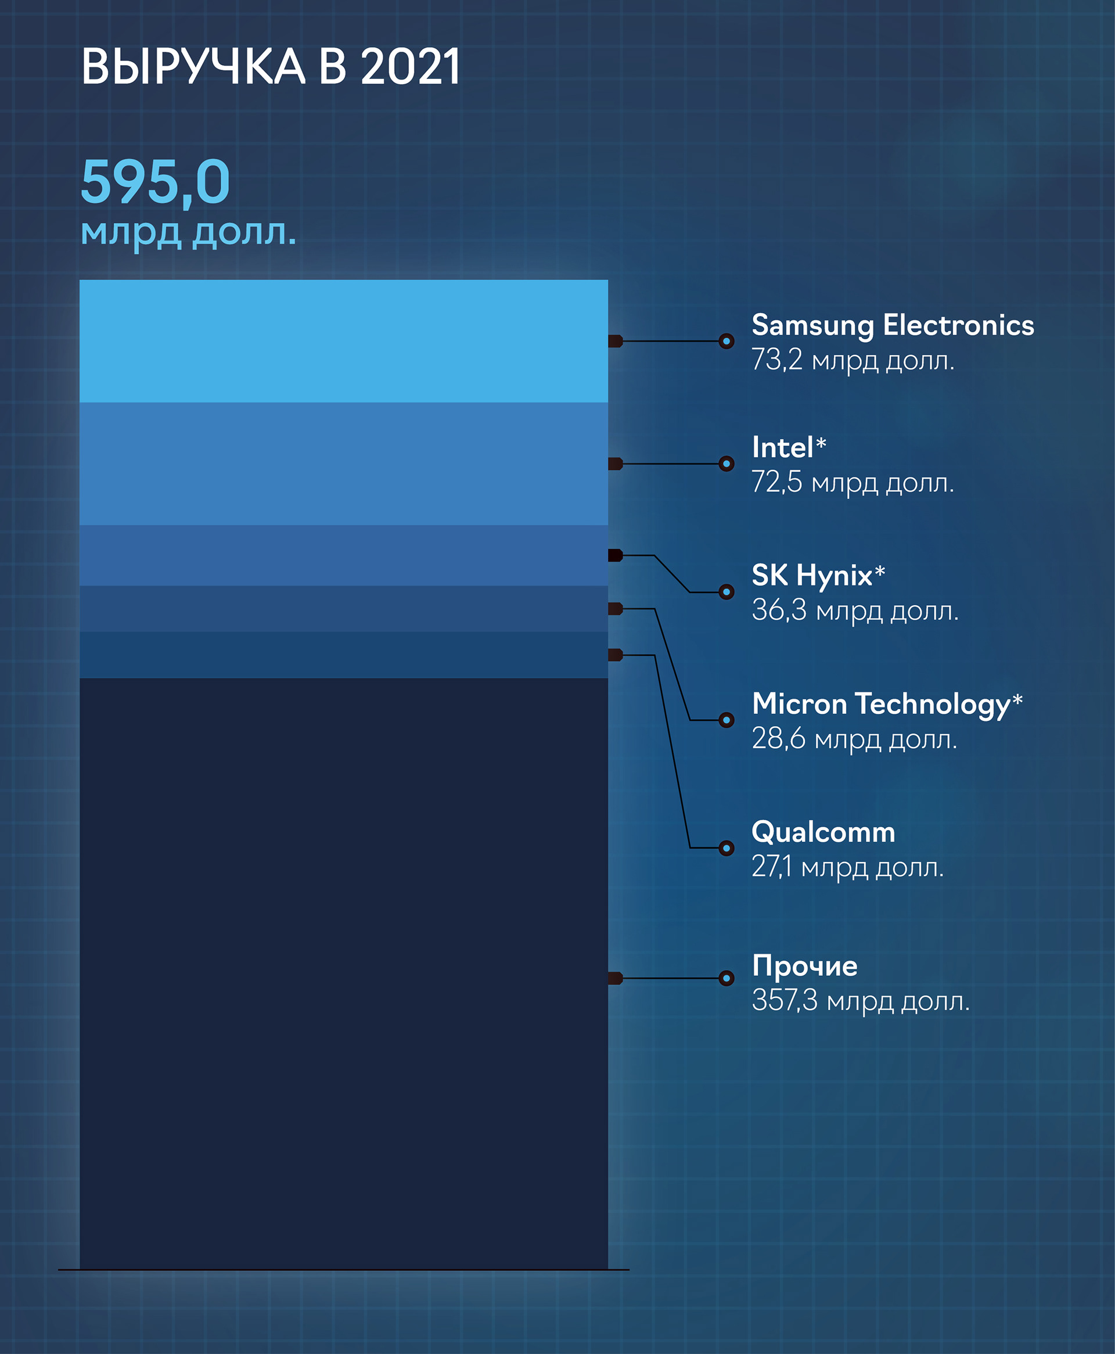Select the SK Hynix* label

pyautogui.click(x=818, y=576)
